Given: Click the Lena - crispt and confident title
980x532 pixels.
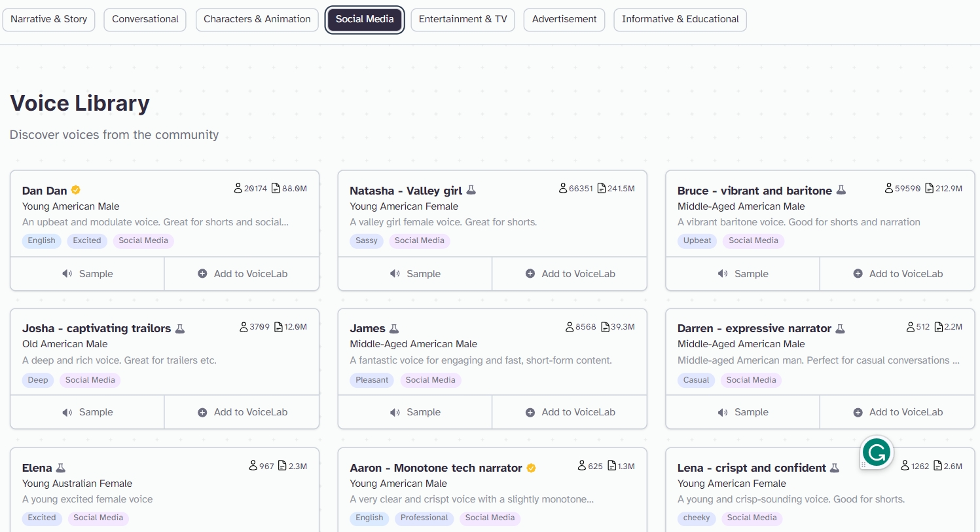Looking at the screenshot, I should pyautogui.click(x=752, y=468).
